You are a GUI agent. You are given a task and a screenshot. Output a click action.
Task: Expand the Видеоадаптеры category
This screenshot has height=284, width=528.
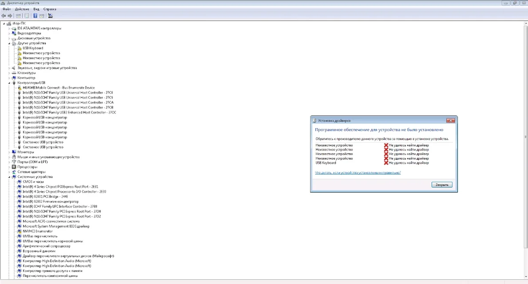coord(9,33)
